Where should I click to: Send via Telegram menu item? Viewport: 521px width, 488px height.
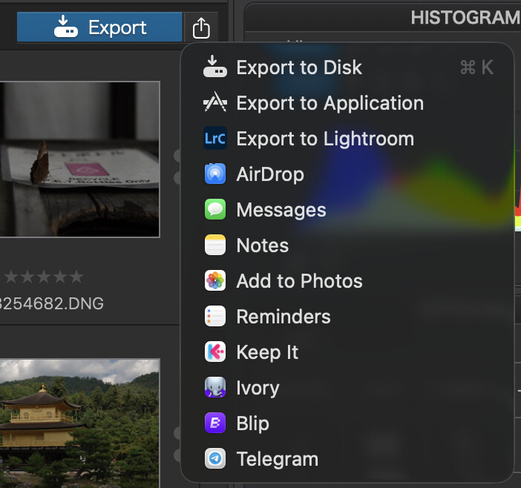277,459
